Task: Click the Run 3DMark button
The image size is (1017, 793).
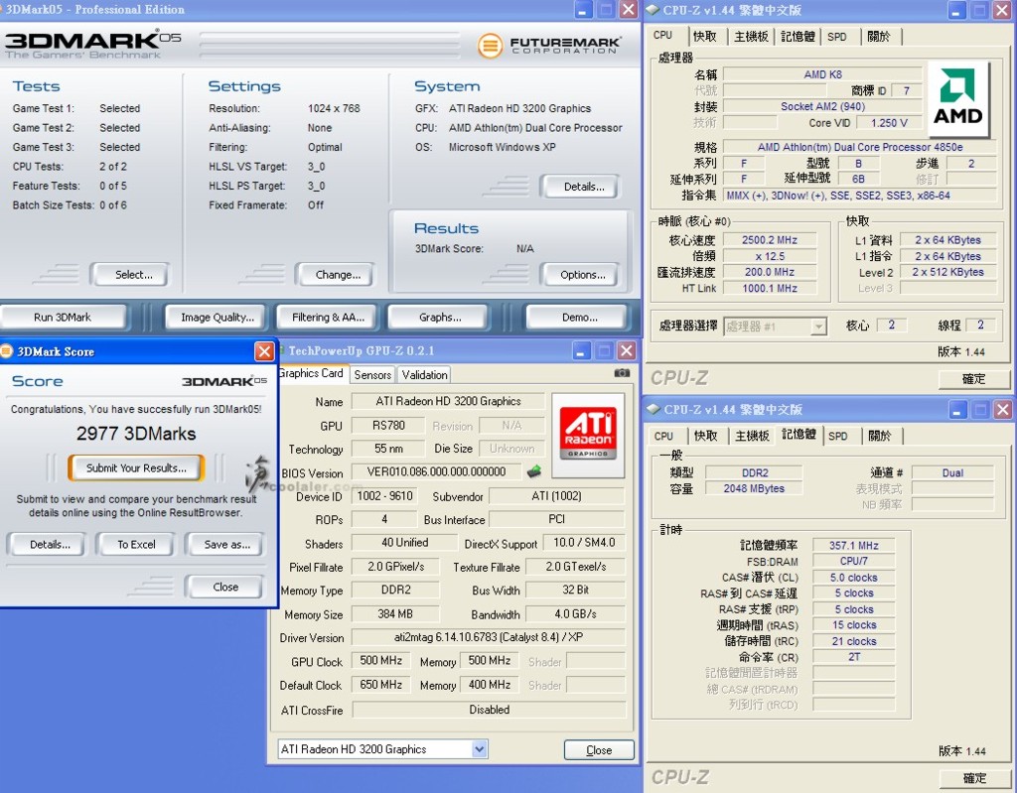Action: [63, 317]
